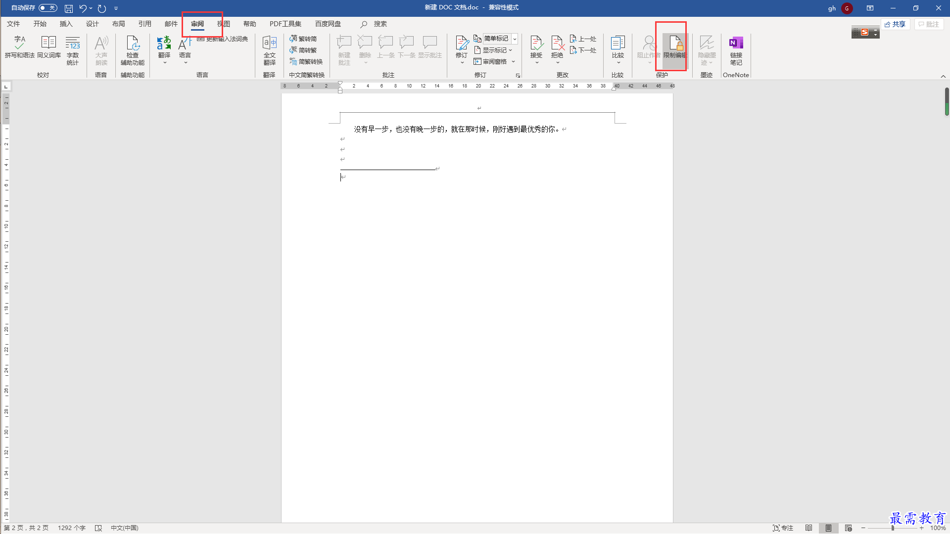The width and height of the screenshot is (950, 534).
Task: Switch to Print Layout view in status bar
Action: (x=828, y=528)
